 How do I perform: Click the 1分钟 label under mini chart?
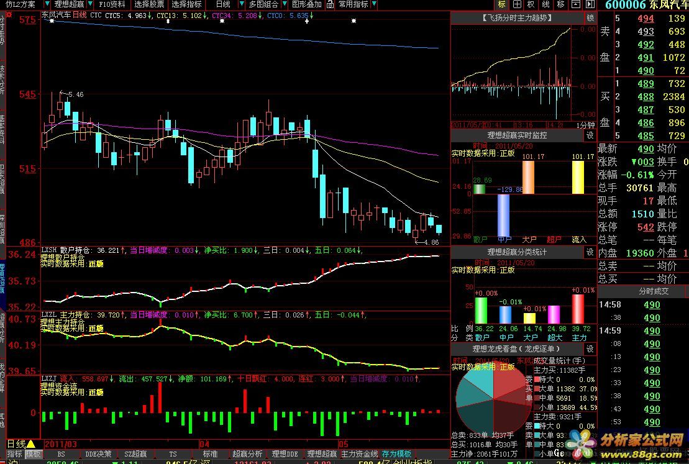[x=586, y=125]
